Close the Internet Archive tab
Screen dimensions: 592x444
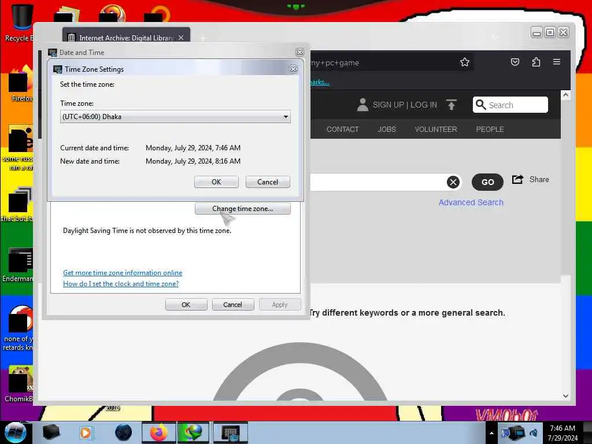point(181,38)
